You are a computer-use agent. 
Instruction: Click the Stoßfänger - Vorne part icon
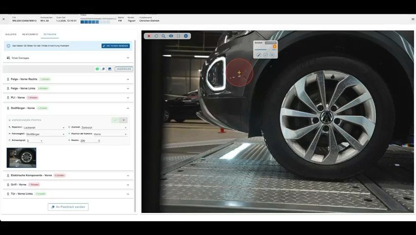coord(8,108)
